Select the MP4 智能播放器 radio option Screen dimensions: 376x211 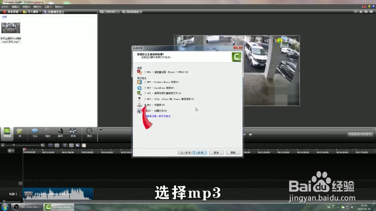click(x=145, y=72)
